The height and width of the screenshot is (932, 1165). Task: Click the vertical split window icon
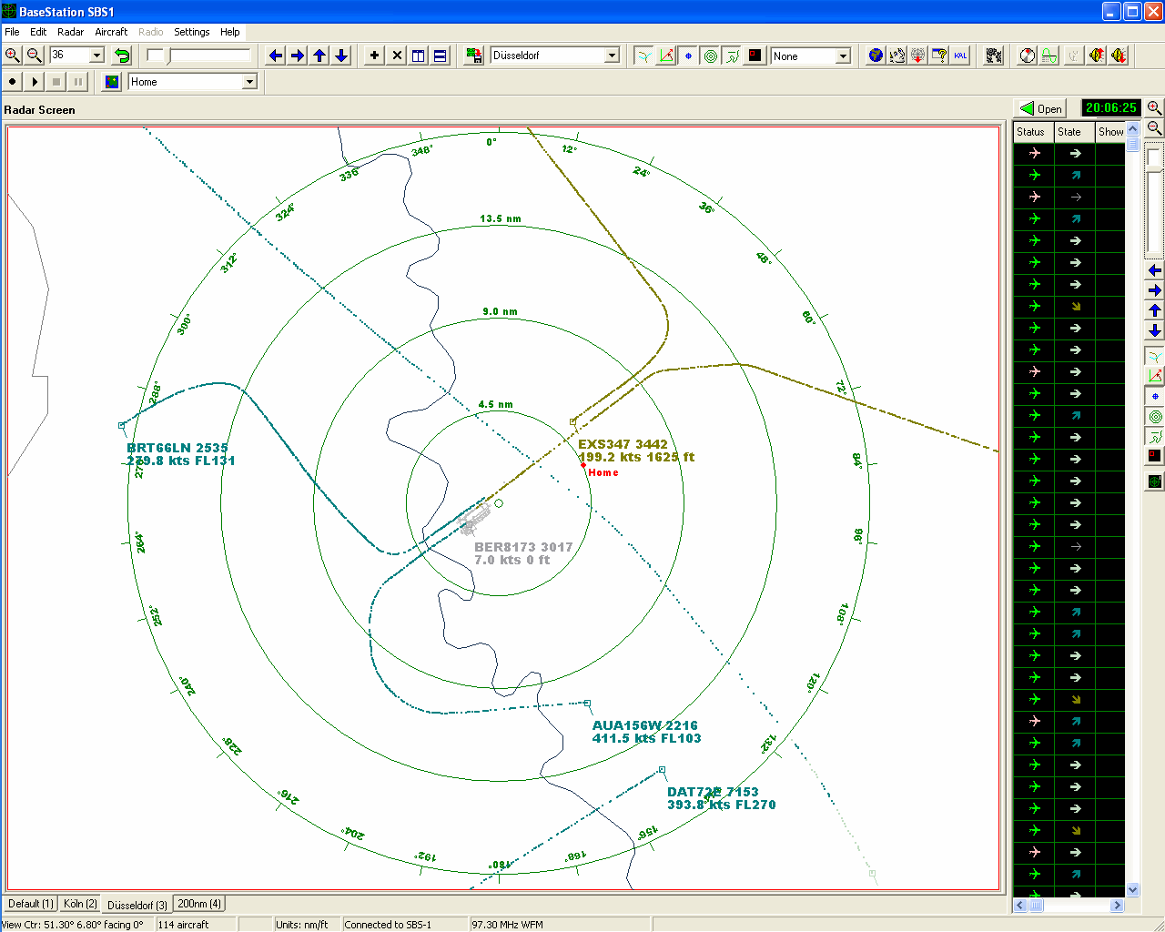419,56
